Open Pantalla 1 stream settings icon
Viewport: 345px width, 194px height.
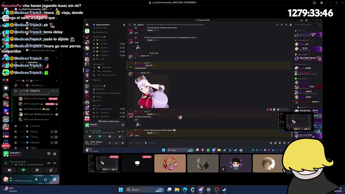(54, 154)
